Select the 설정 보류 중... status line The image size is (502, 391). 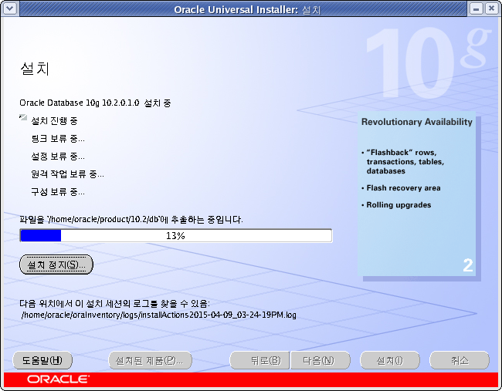(58, 157)
